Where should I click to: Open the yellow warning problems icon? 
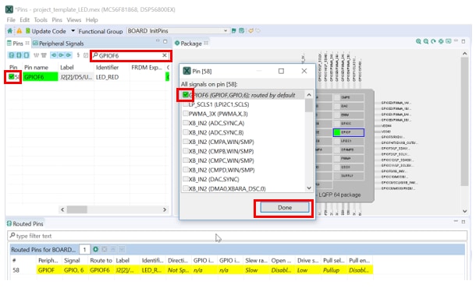20,31
